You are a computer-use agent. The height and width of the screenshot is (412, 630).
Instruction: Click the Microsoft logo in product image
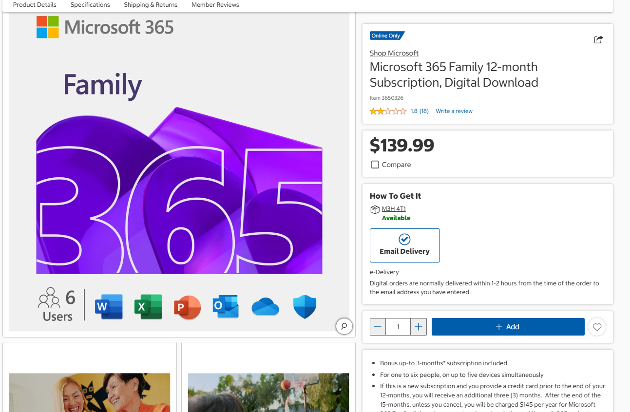coord(48,27)
